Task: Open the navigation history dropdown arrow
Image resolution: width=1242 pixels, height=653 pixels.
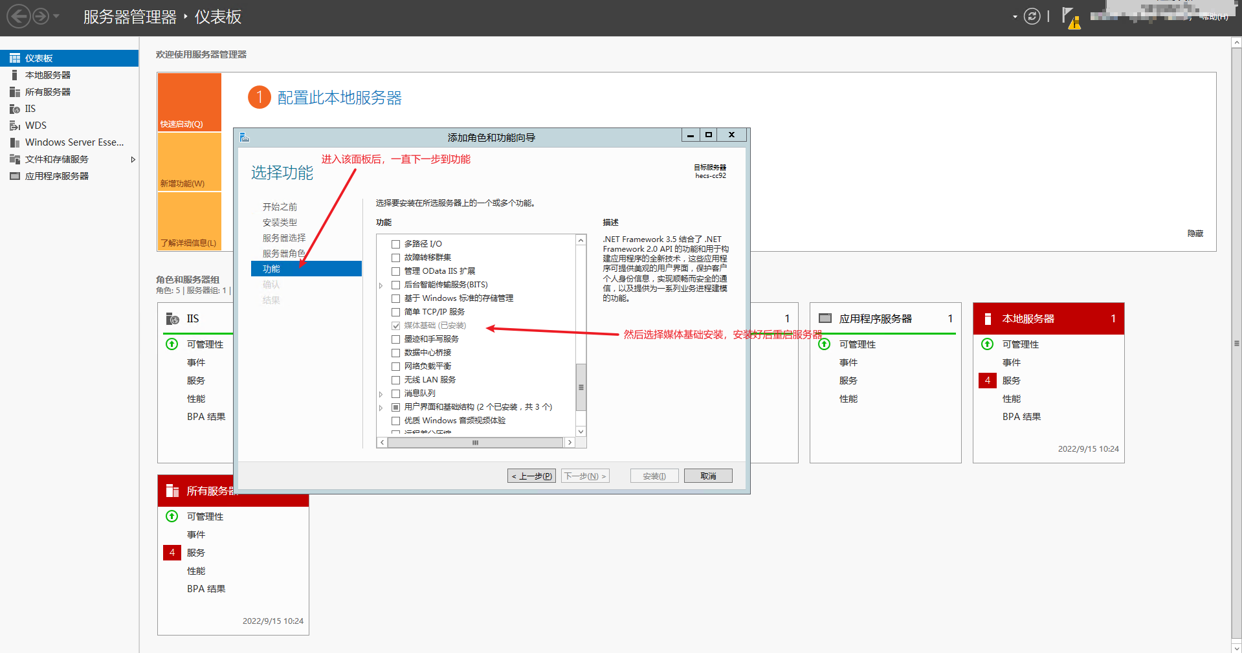Action: pos(56,16)
